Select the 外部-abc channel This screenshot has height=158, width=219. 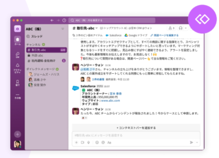pyautogui.click(x=46, y=55)
